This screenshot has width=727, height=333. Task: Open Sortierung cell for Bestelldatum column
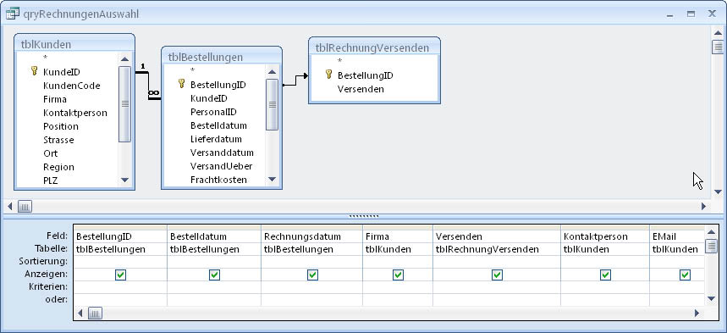(x=214, y=262)
